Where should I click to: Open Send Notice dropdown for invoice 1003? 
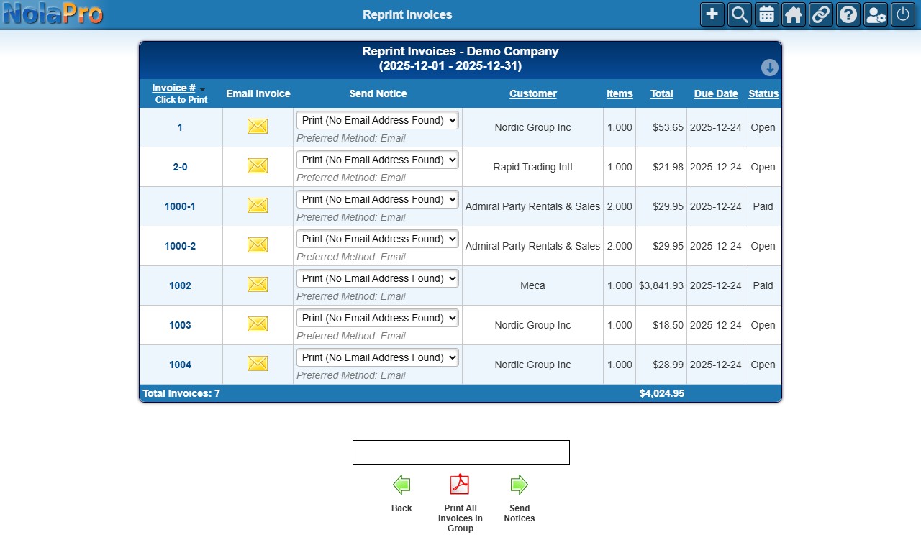(x=378, y=318)
